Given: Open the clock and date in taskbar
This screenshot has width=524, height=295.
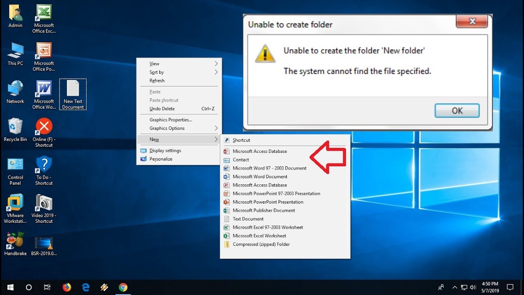Looking at the screenshot, I should pos(490,287).
